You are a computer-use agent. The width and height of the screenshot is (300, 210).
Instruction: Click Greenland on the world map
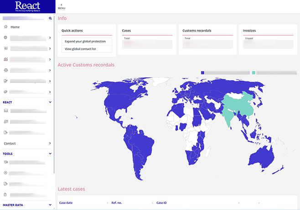pos(160,81)
